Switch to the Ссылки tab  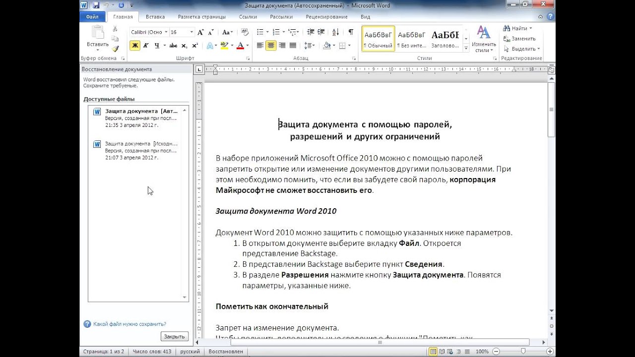[248, 16]
